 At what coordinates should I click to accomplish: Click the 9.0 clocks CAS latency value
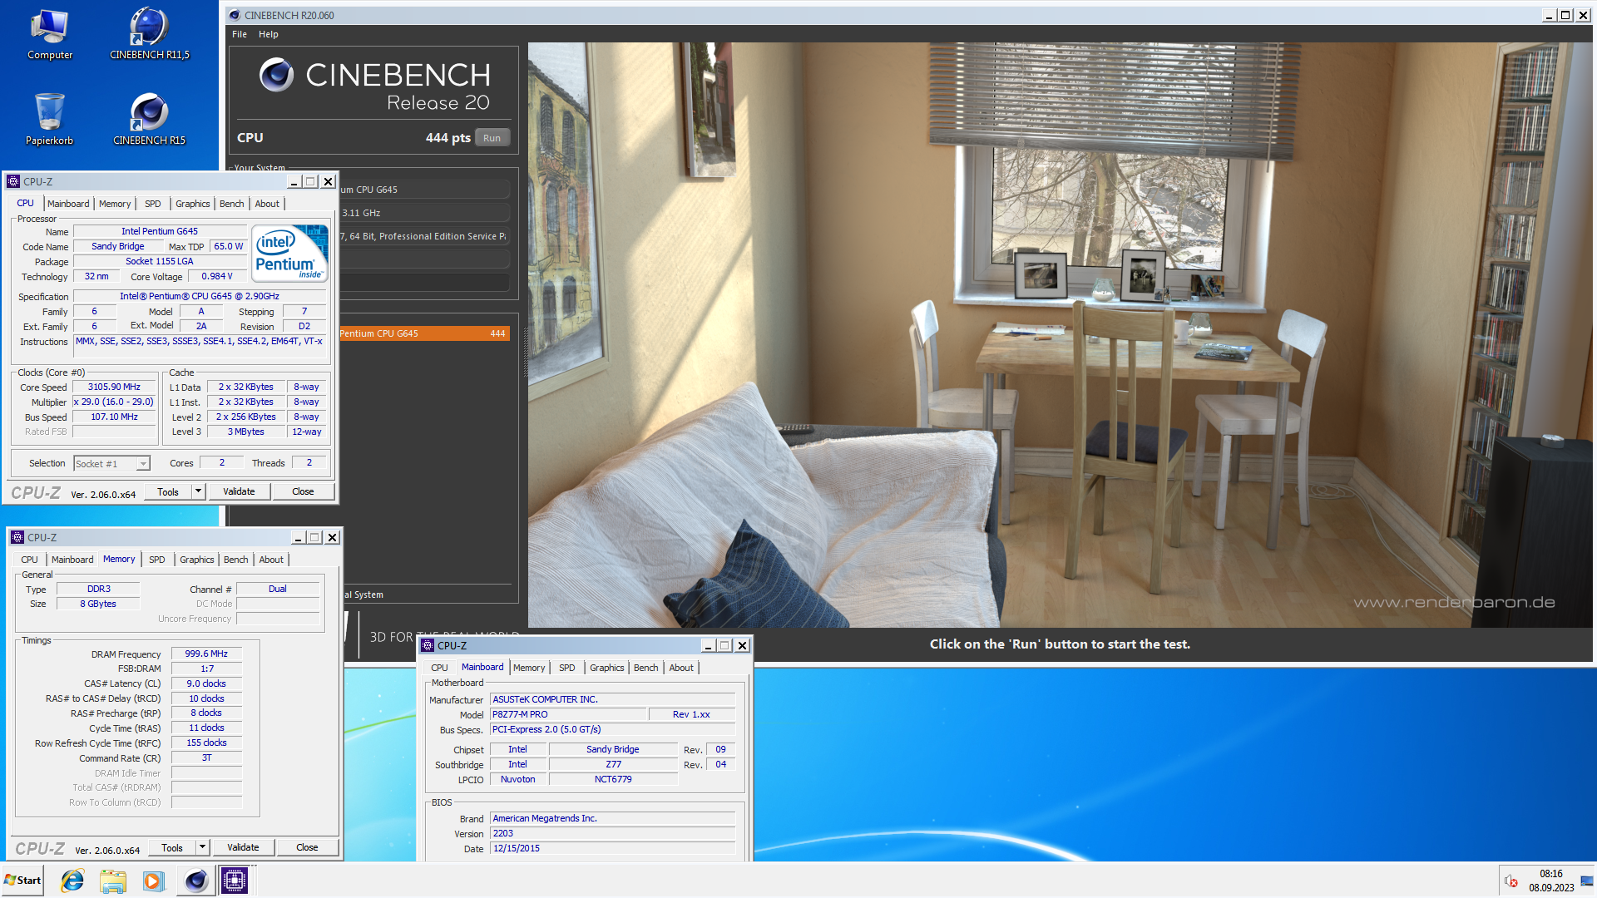coord(206,683)
